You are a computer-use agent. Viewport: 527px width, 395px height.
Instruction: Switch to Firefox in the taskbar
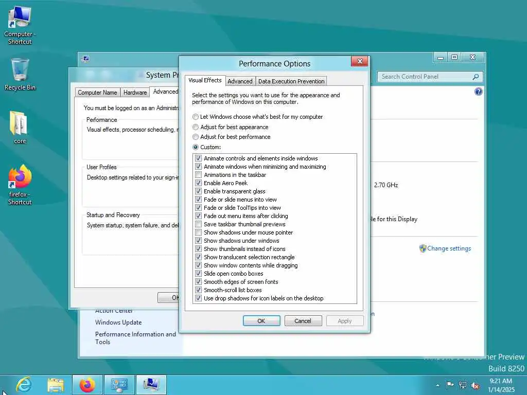[x=87, y=385]
